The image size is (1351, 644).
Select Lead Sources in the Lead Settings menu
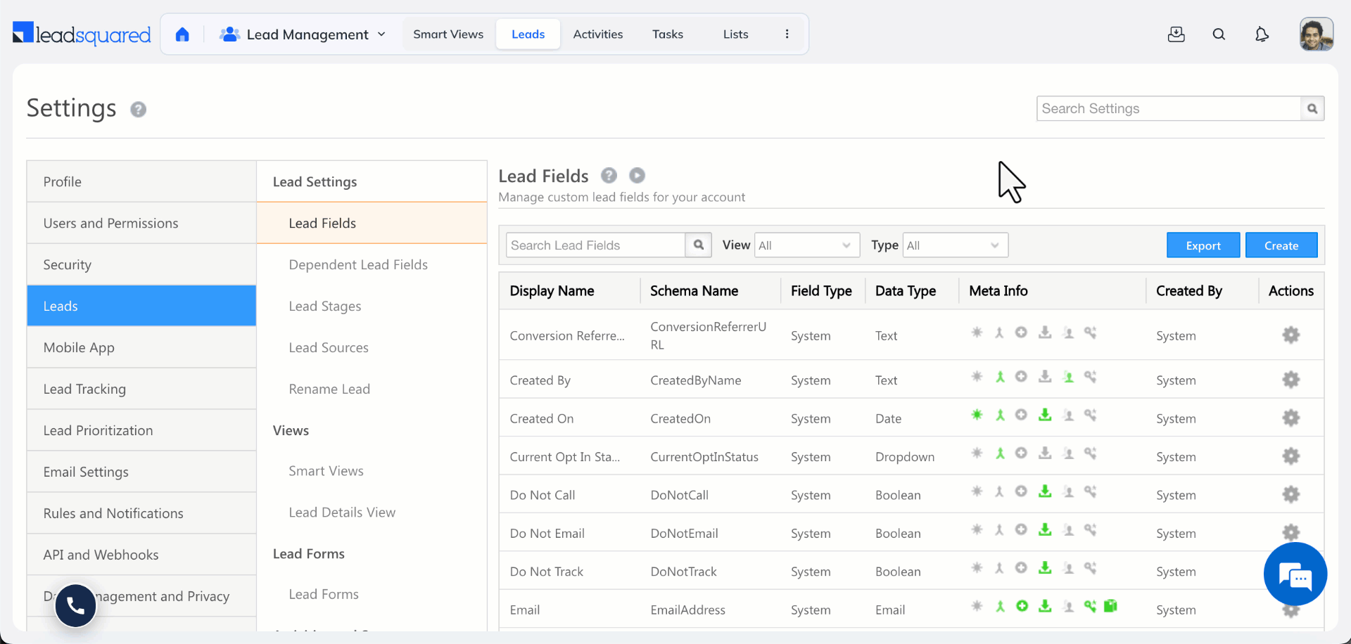tap(328, 347)
